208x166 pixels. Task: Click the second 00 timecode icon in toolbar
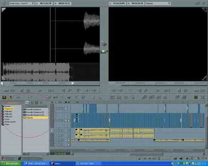(x=184, y=97)
